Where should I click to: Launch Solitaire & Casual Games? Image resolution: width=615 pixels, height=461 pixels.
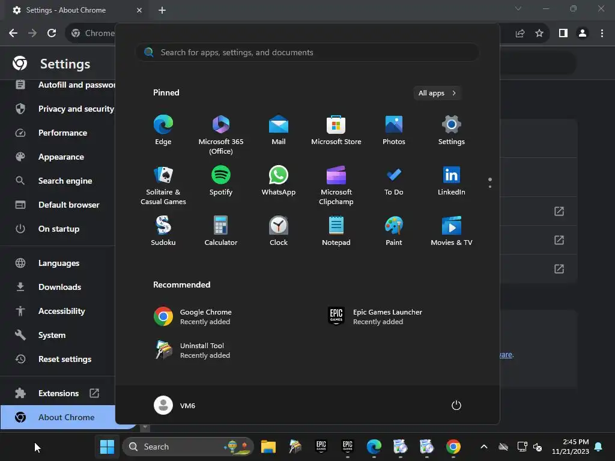pos(163,185)
